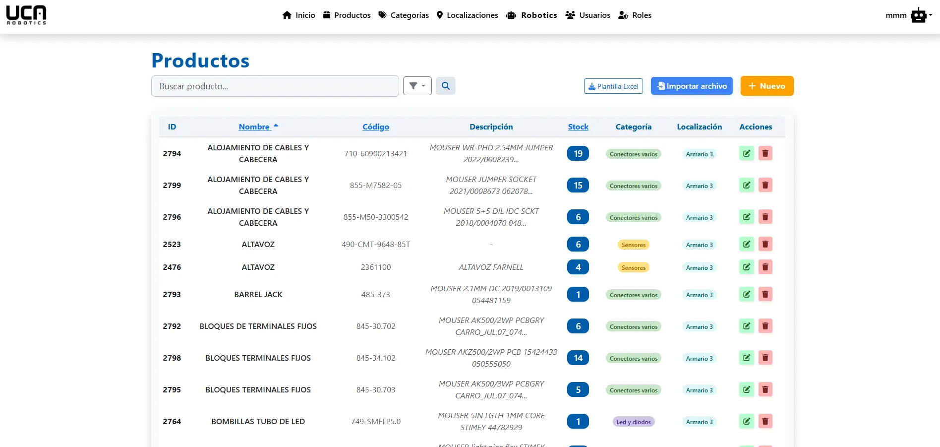This screenshot has width=940, height=447.
Task: Focus the Buscar producto search field
Action: tap(275, 86)
